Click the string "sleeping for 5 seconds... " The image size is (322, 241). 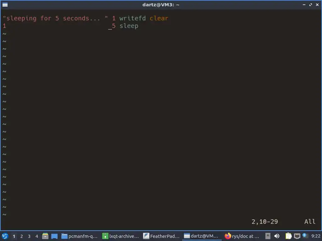pos(55,19)
